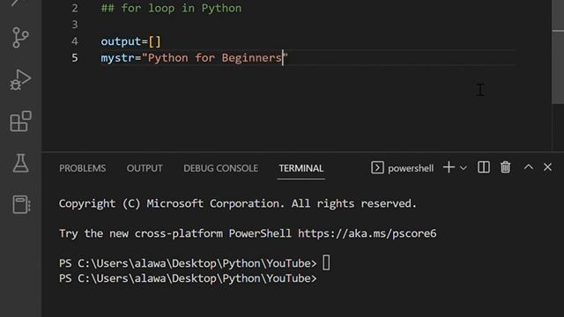Click the 'mystr' variable name
The height and width of the screenshot is (317, 564).
(x=117, y=58)
